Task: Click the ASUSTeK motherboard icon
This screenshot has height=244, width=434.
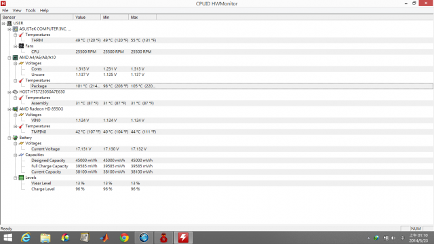Action: [x=16, y=28]
